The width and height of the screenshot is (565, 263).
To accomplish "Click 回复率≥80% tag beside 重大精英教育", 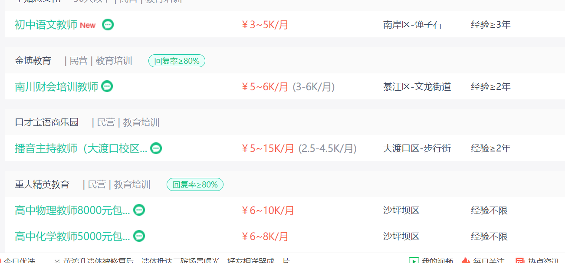I will pyautogui.click(x=195, y=184).
